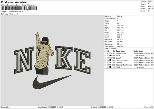The image size is (154, 109).
Task: Click the Right value 73.7 mm
Action: coord(120,28)
